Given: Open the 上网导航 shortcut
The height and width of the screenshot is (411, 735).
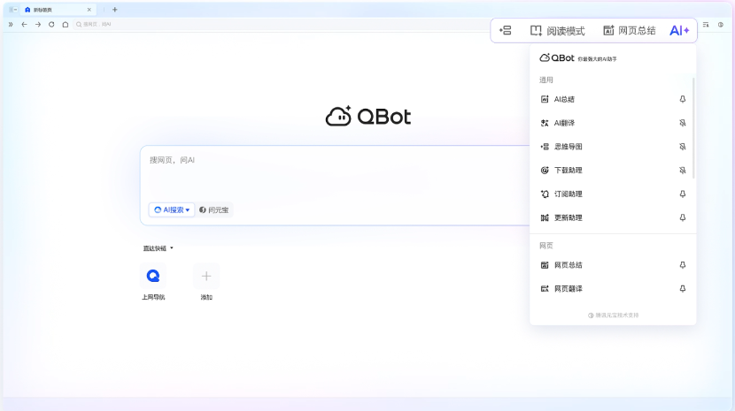Looking at the screenshot, I should click(153, 281).
